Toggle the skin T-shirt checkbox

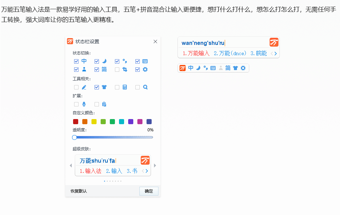[x=97, y=87]
